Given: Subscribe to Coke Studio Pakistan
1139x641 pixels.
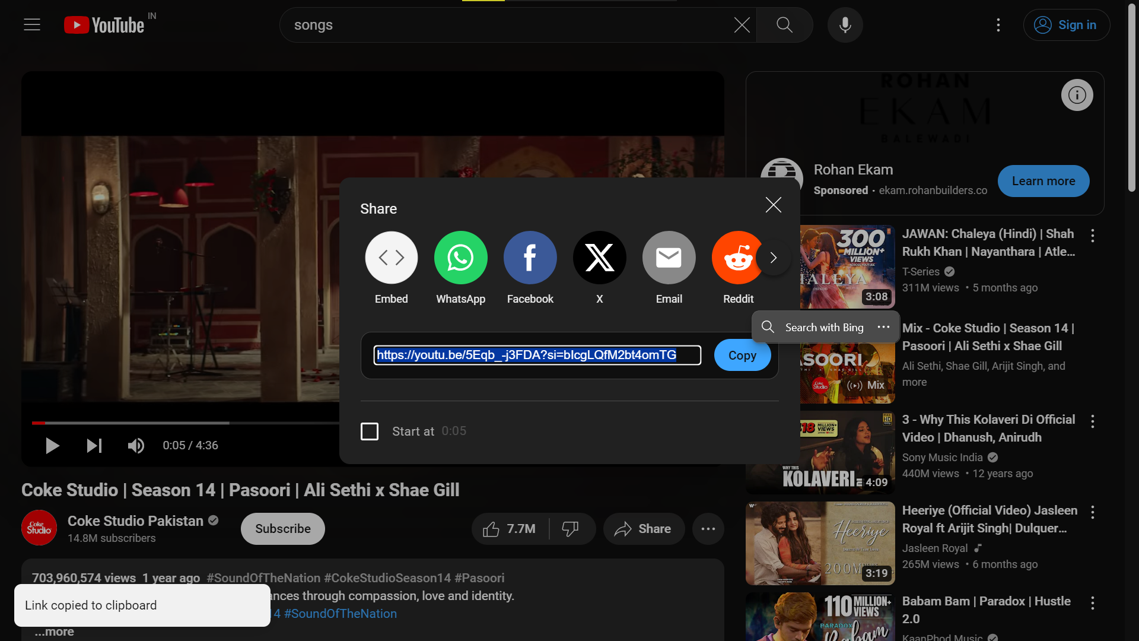Looking at the screenshot, I should pos(282,529).
